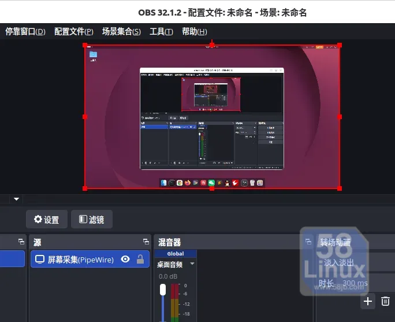Click the 桌面音频 audio level meter
The height and width of the screenshot is (322, 395).
175,302
